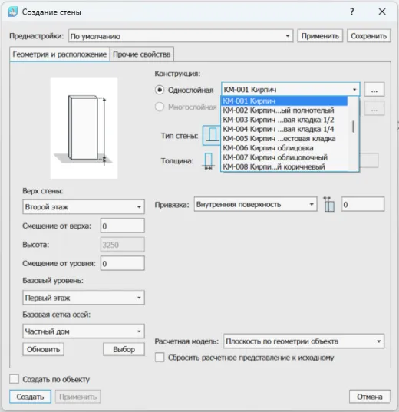The image size is (399, 412).
Task: Expand the Расчетная модель dropdown
Action: point(304,341)
